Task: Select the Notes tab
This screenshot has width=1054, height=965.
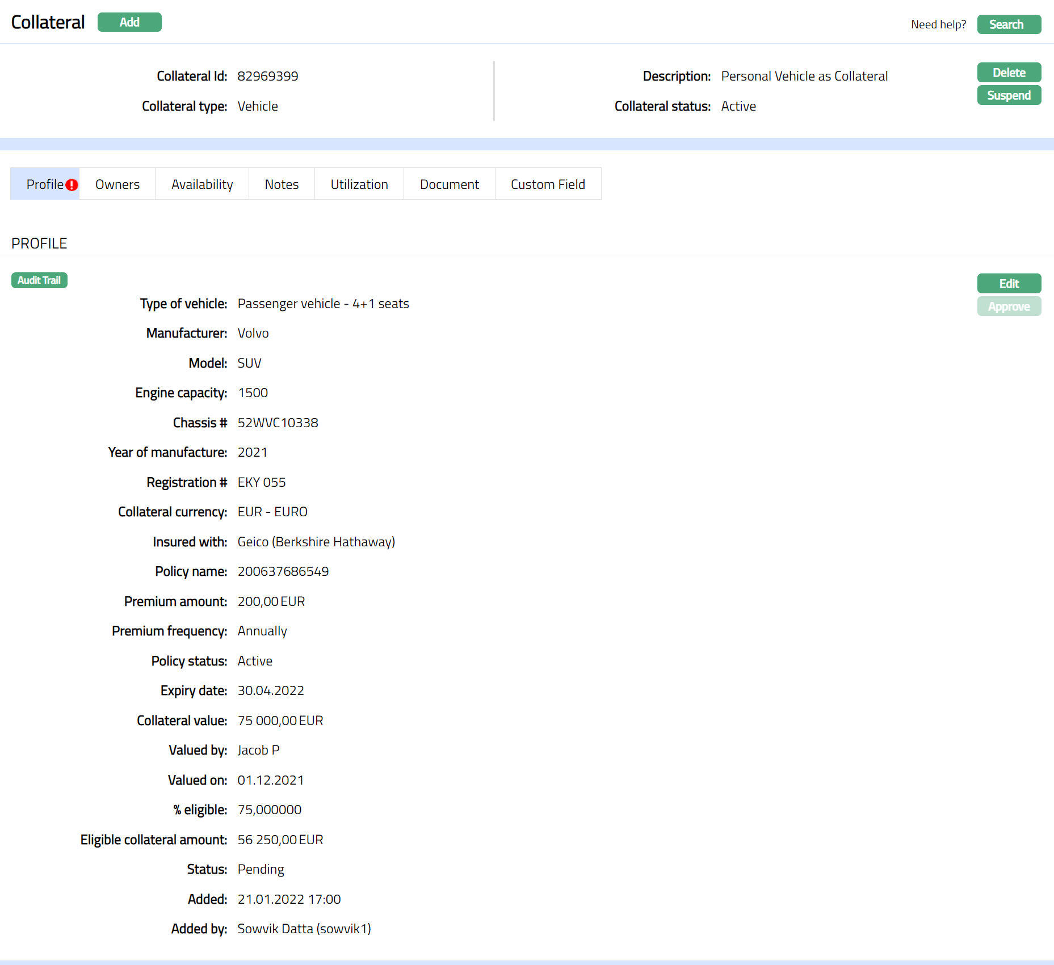Action: 282,184
